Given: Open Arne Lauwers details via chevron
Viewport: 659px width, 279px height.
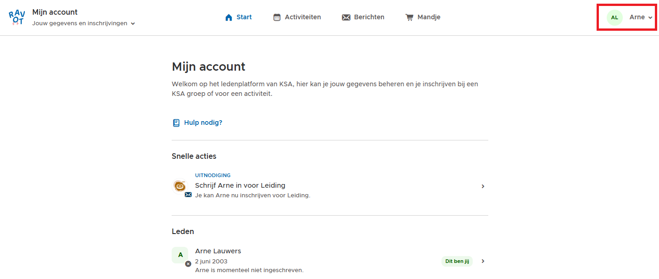Looking at the screenshot, I should point(483,261).
